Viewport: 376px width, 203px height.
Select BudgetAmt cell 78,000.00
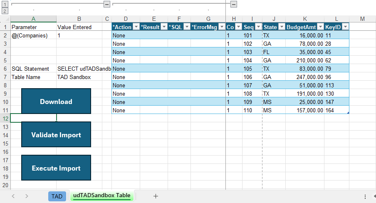(305, 44)
